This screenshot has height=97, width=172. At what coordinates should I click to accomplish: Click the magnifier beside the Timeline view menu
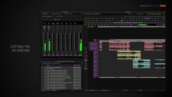tap(110, 91)
